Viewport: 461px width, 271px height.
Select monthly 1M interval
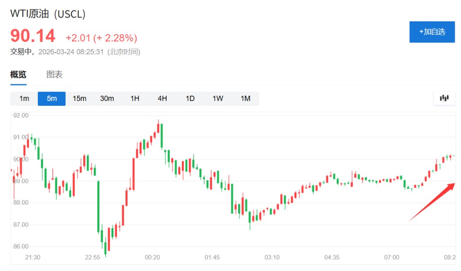tap(245, 99)
